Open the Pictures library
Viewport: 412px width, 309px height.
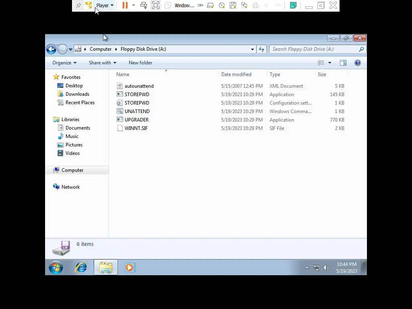74,145
